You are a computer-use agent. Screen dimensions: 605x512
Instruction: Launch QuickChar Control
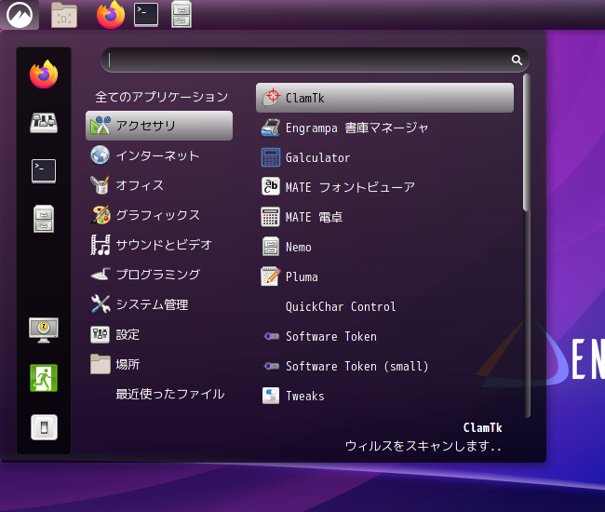coord(384,306)
